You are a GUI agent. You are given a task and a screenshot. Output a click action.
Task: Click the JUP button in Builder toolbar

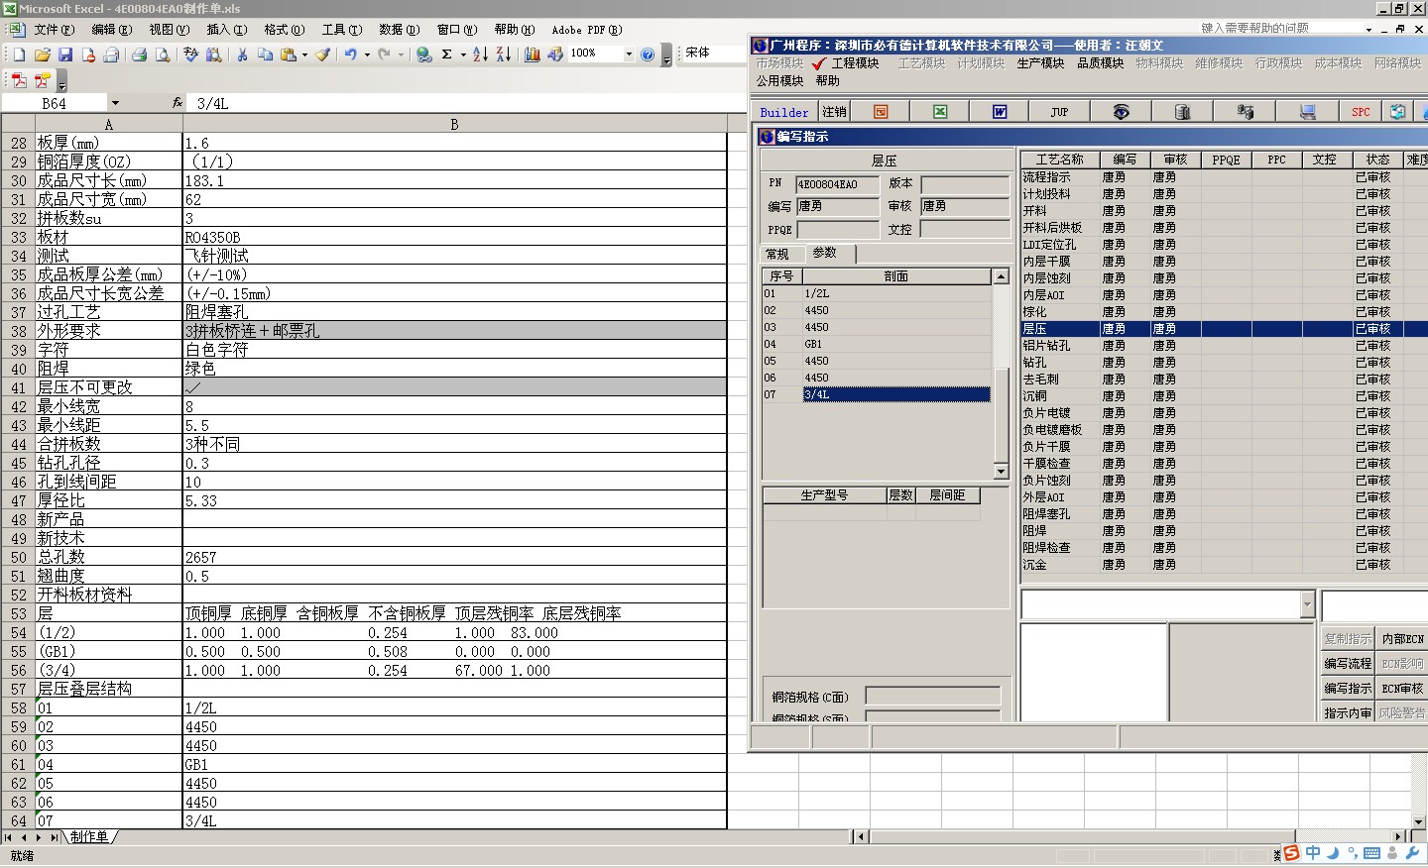1059,112
